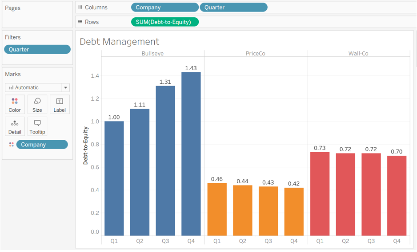Open the Detail marks card
Image resolution: width=417 pixels, height=252 pixels.
pos(15,126)
